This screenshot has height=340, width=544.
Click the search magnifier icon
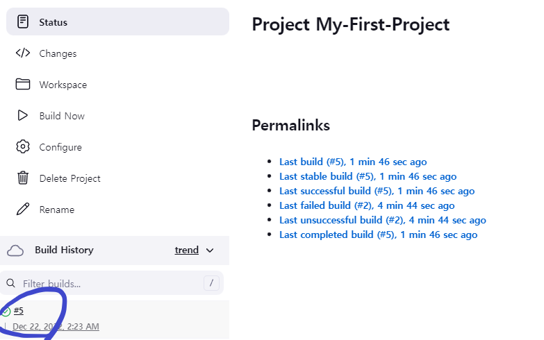pyautogui.click(x=10, y=284)
